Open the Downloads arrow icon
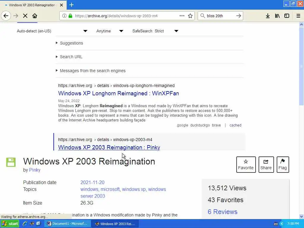 click(268, 16)
